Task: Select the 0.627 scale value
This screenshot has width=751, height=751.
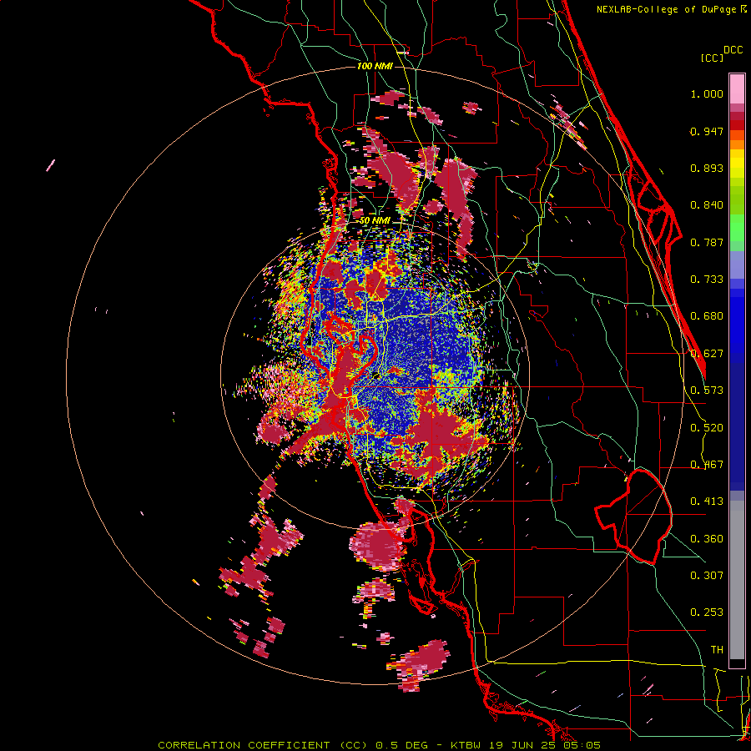Action: (x=707, y=354)
